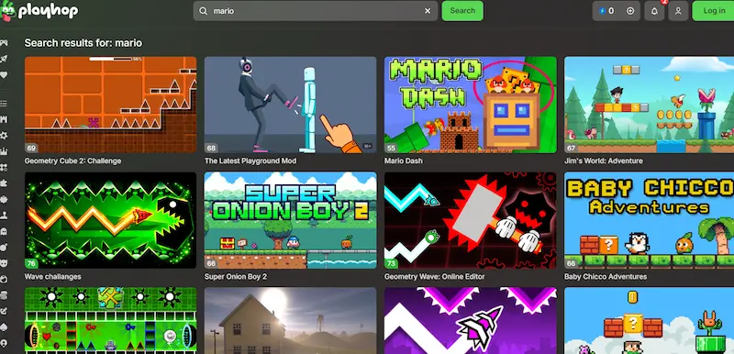
Task: Open notifications bell
Action: point(654,11)
